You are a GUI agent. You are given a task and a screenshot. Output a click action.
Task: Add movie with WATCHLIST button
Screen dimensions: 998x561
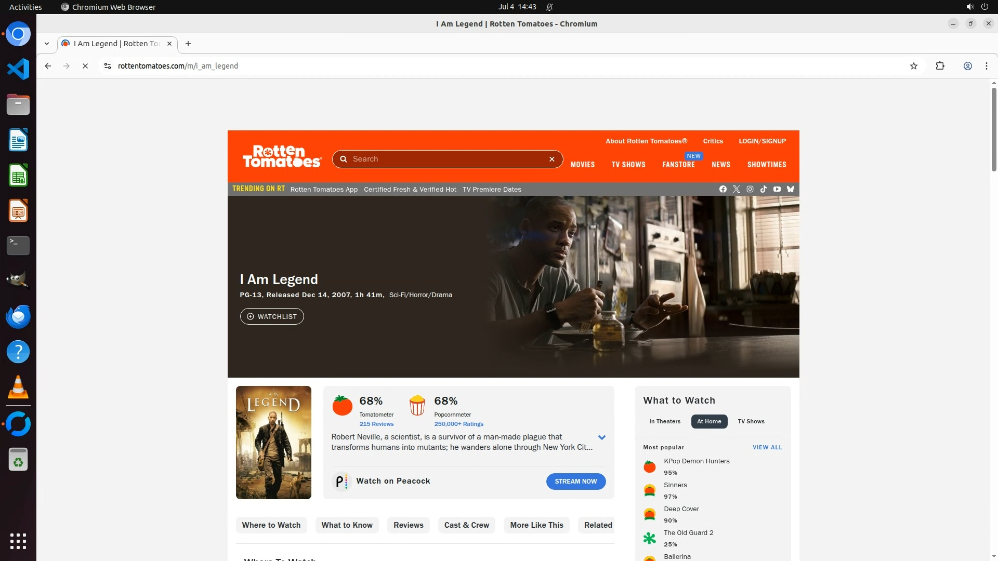(x=272, y=316)
